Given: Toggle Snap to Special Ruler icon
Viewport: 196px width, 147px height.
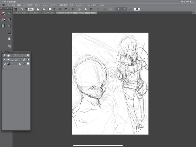Looking at the screenshot, I should click(x=123, y=9).
